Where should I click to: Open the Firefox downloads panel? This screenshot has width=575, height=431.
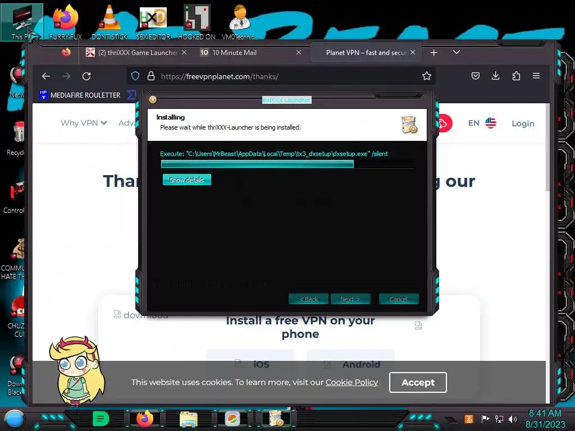pyautogui.click(x=495, y=76)
